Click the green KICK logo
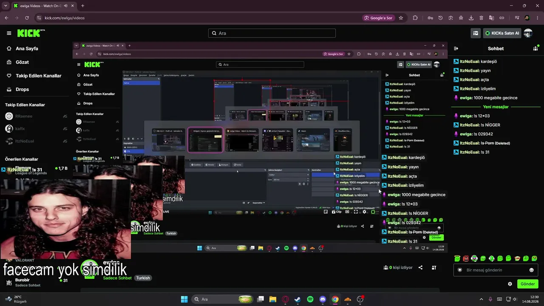 (31, 33)
